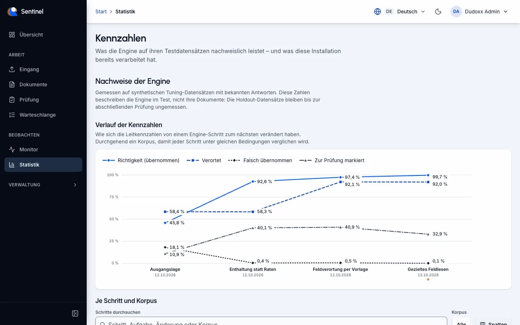
Task: Hide the Falsch übernommen legend series
Action: pyautogui.click(x=260, y=160)
